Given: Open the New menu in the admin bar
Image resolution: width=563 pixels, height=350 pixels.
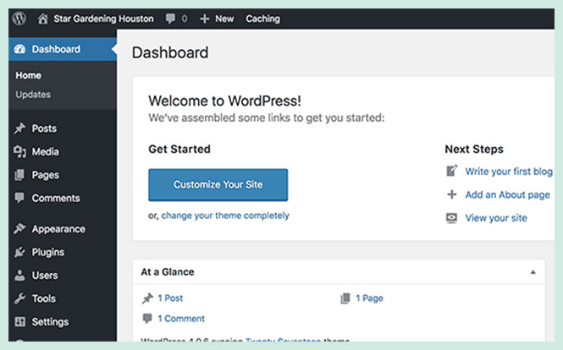Looking at the screenshot, I should click(224, 19).
